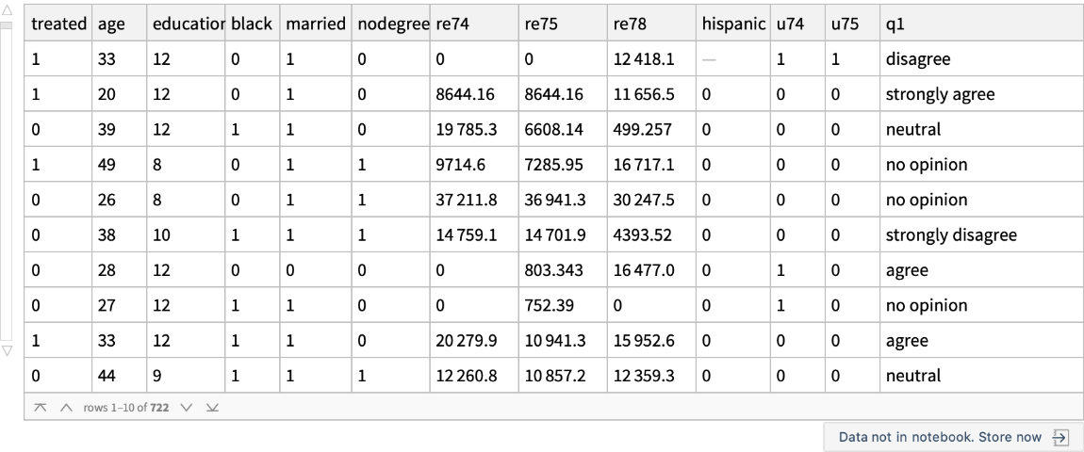Click the 'hispanic' column header

click(731, 27)
